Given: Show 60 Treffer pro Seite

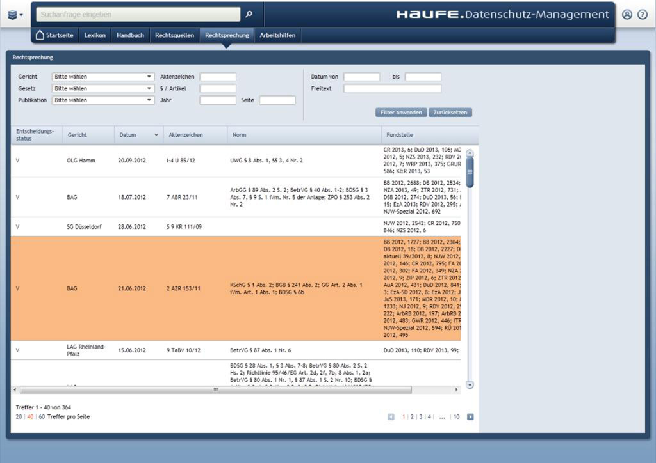Looking at the screenshot, I should click(x=42, y=417).
